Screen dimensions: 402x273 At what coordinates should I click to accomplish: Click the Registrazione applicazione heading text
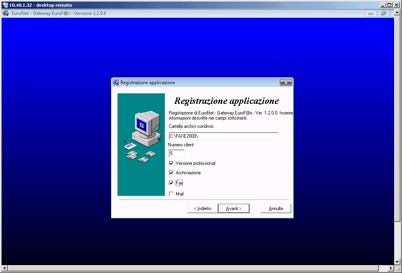tap(227, 101)
